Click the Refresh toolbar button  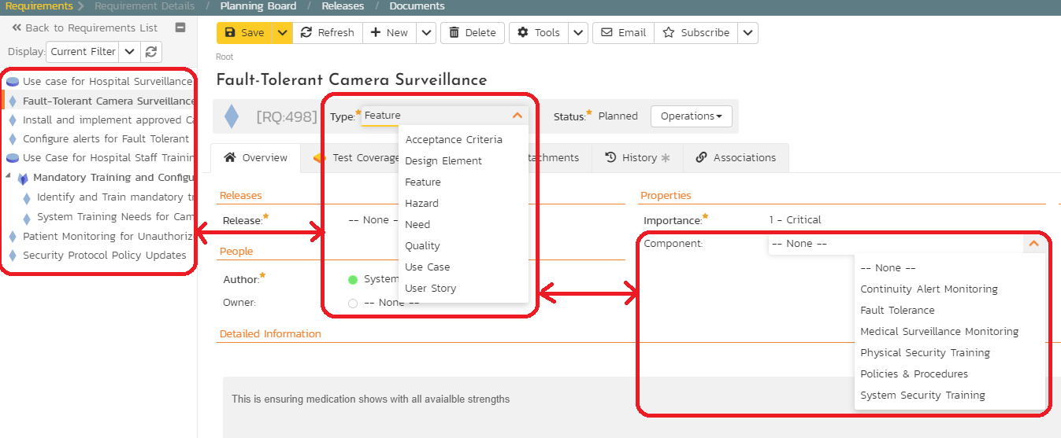(328, 32)
